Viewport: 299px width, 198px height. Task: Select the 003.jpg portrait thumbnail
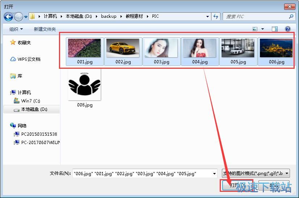161,48
